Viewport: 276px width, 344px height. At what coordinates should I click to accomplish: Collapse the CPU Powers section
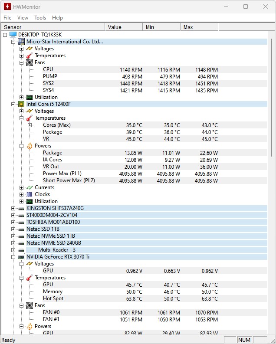(x=21, y=146)
